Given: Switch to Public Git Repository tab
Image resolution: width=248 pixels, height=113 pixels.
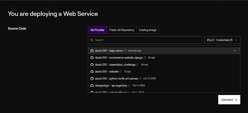Looking at the screenshot, I should 122,30.
